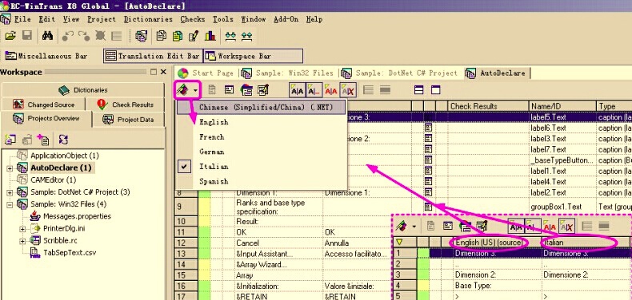Toggle the red A|A filter button

pos(331,90)
